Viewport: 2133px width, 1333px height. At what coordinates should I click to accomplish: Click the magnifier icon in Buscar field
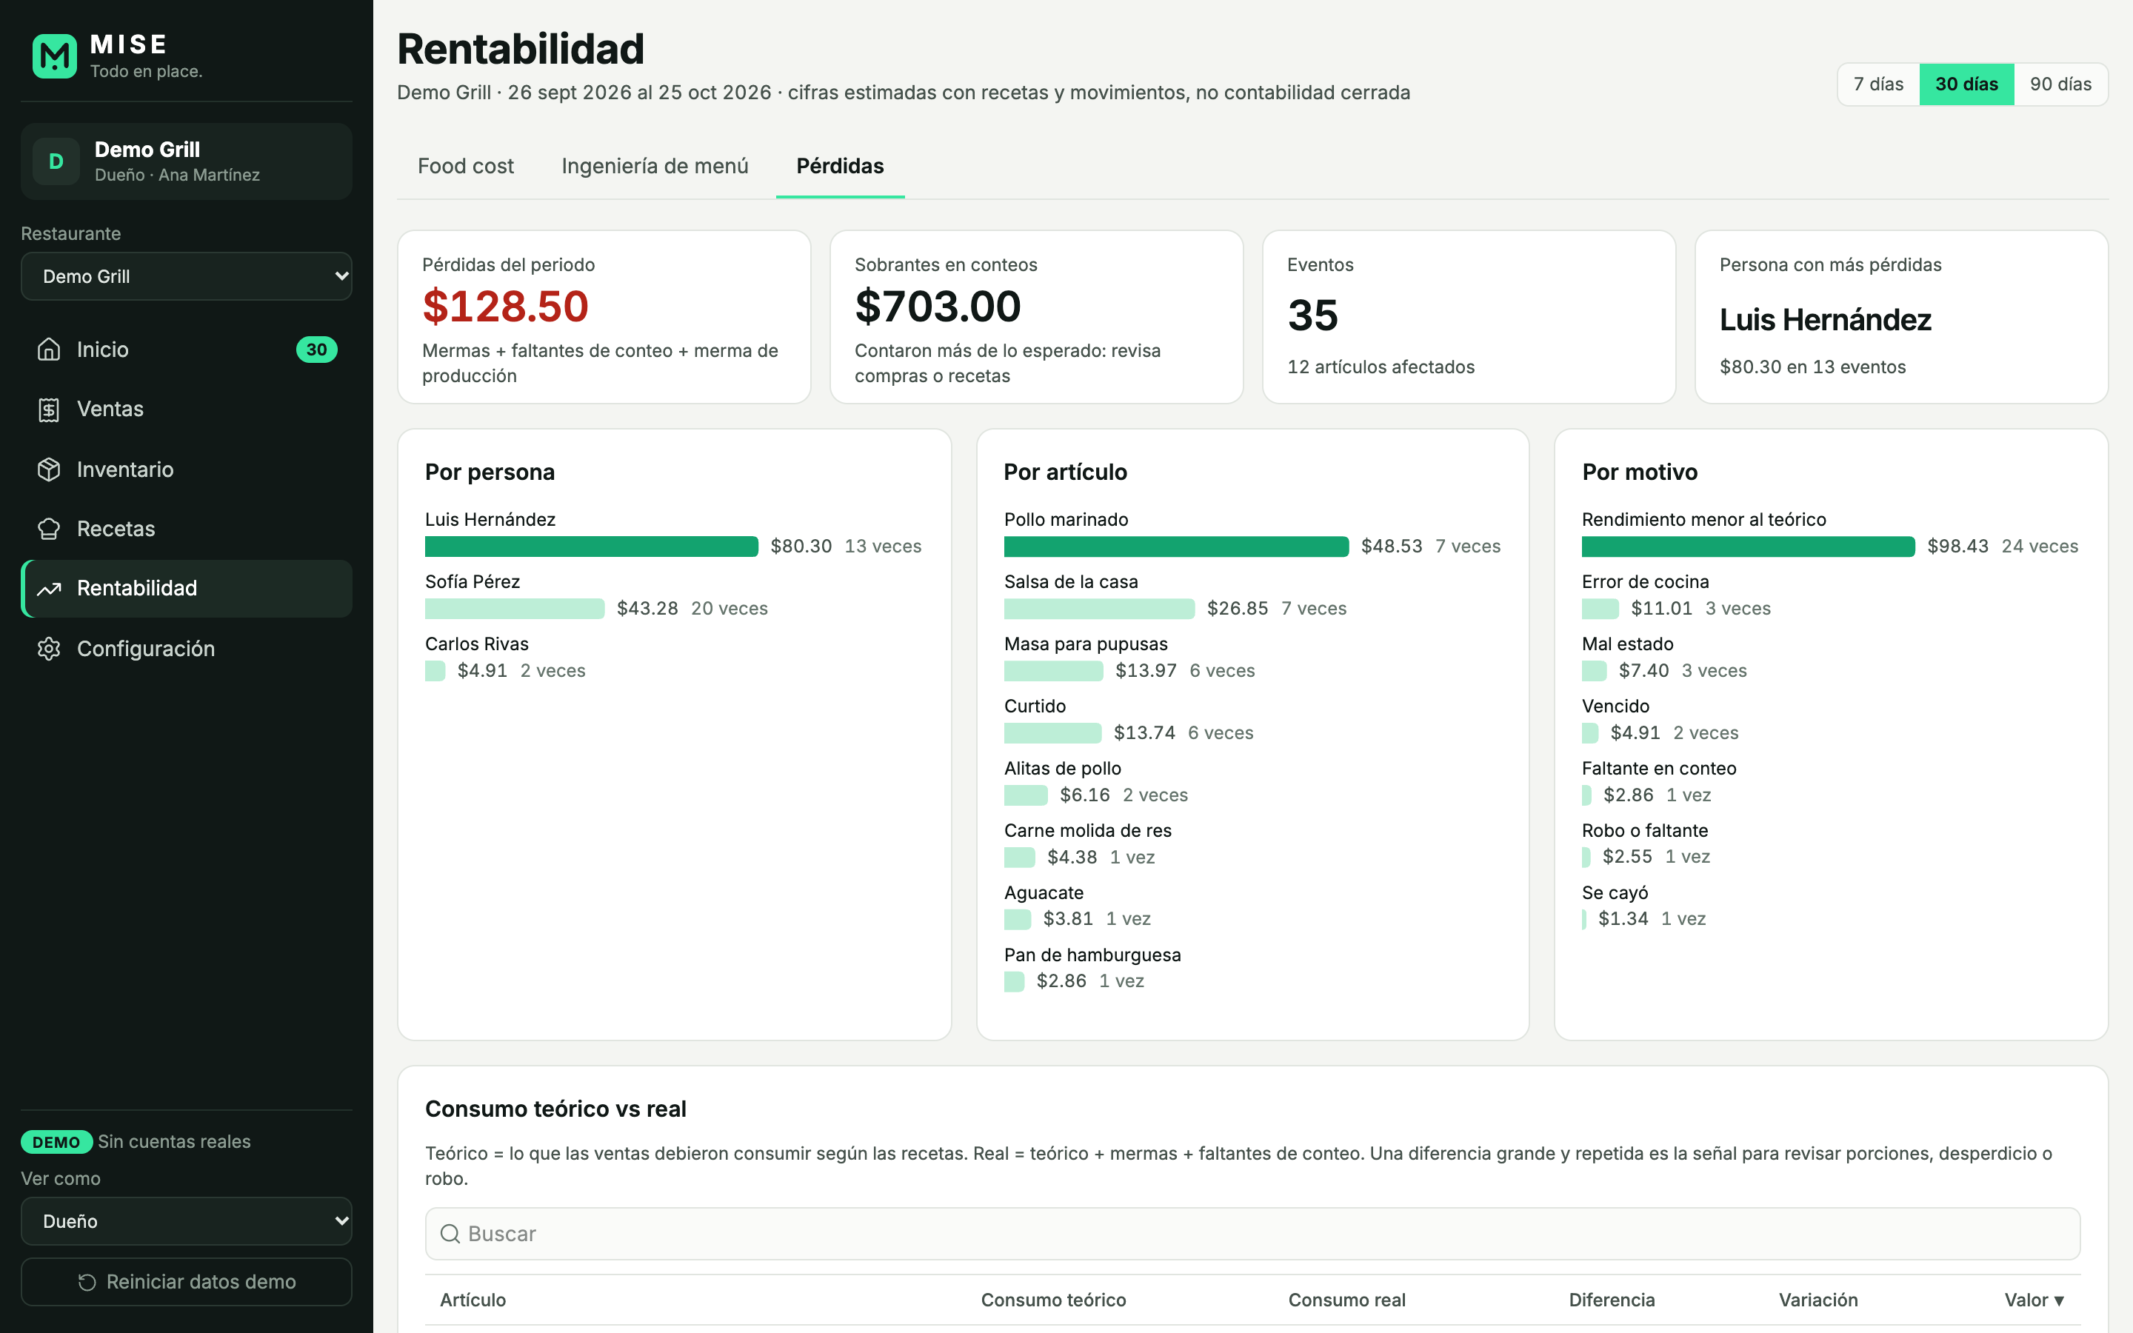(x=450, y=1233)
